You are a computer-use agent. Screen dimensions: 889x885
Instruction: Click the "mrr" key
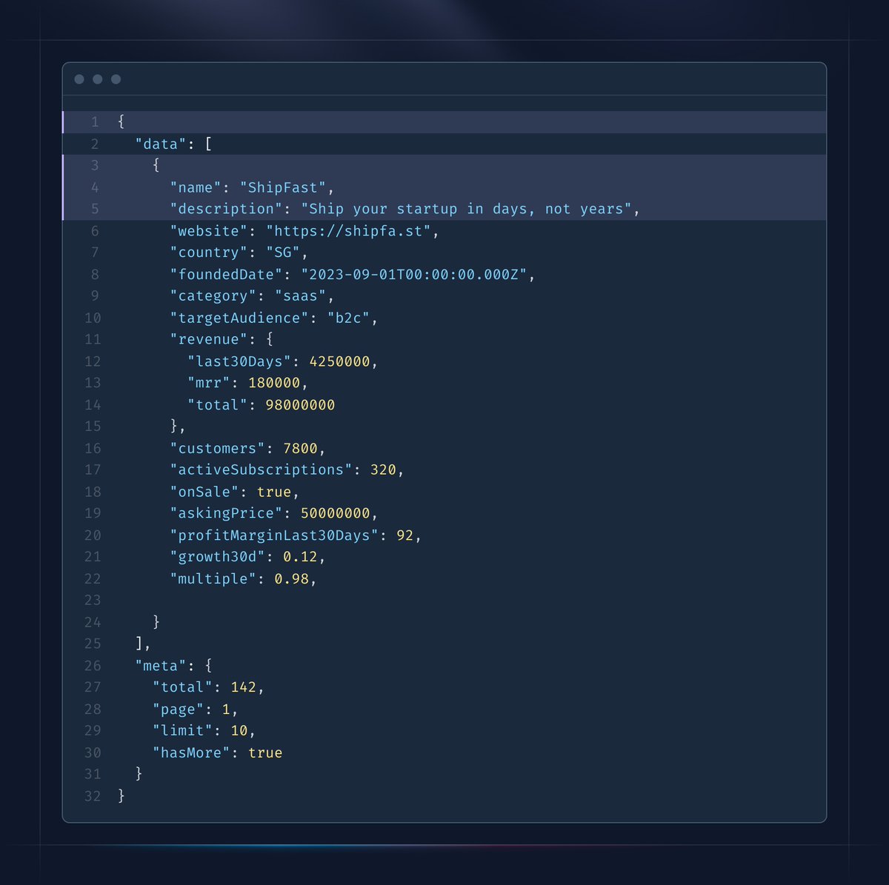pos(209,383)
